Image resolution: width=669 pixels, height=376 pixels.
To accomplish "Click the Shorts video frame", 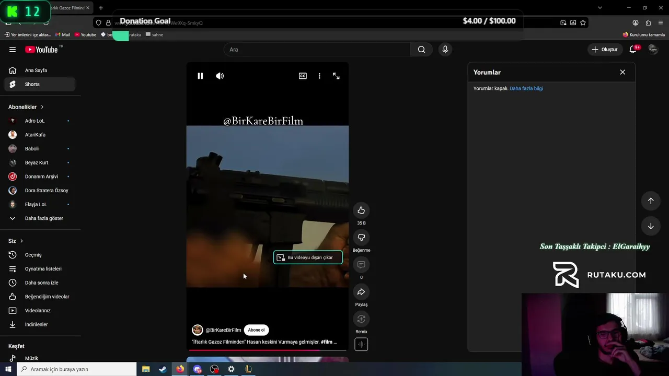I will (x=268, y=206).
